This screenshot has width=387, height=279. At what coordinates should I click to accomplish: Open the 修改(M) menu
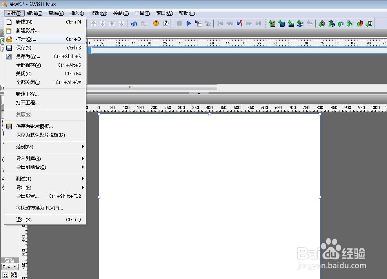(x=98, y=13)
